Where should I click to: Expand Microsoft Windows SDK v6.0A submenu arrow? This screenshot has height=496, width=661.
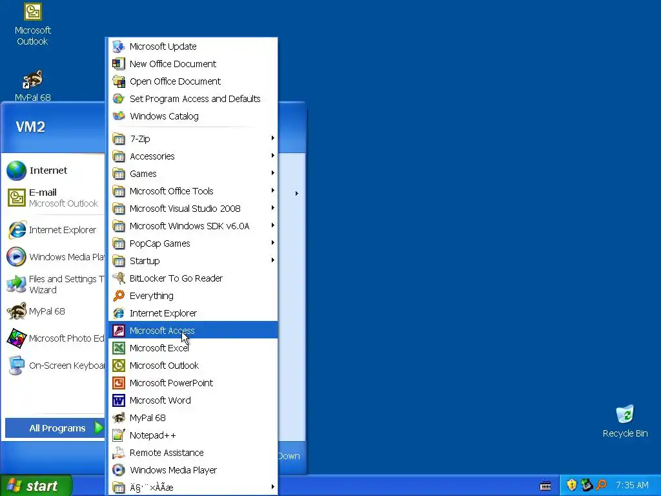tap(273, 225)
